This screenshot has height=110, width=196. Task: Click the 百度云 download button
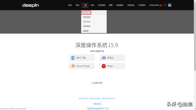(x=112, y=58)
